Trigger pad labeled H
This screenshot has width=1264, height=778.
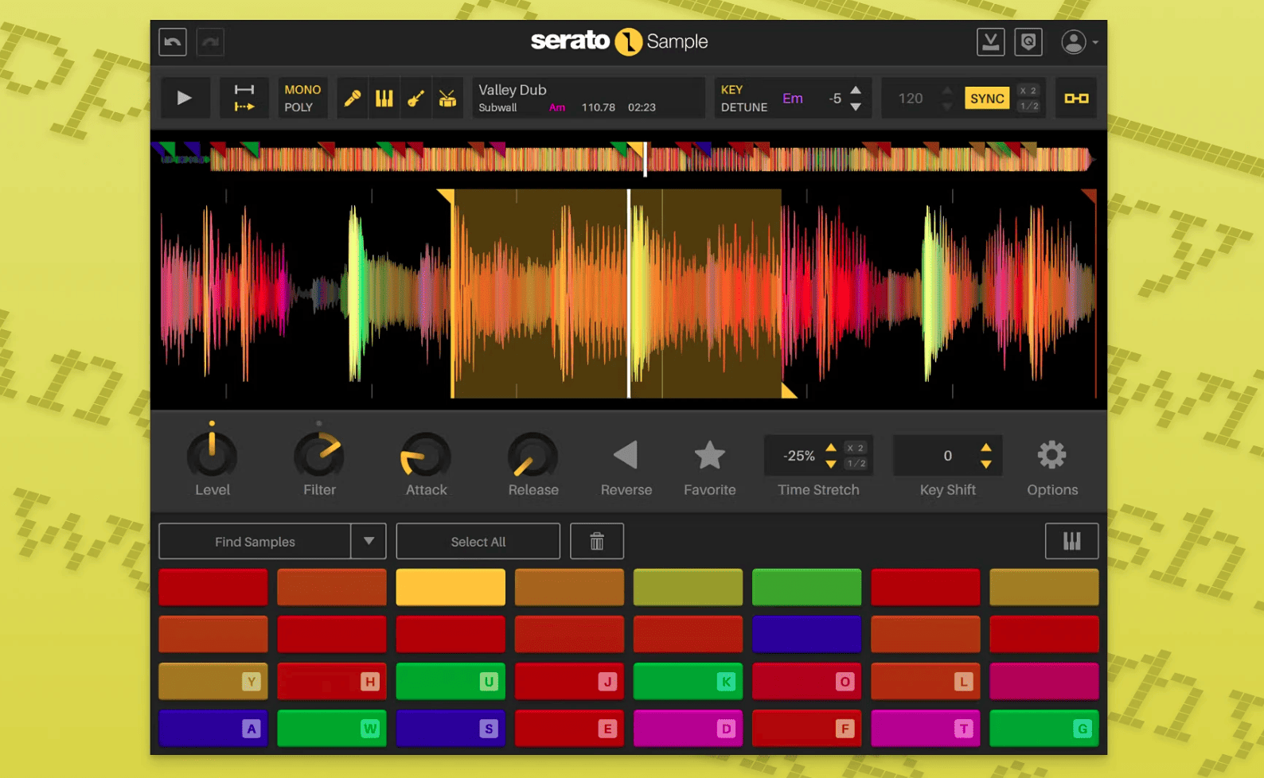pos(332,681)
